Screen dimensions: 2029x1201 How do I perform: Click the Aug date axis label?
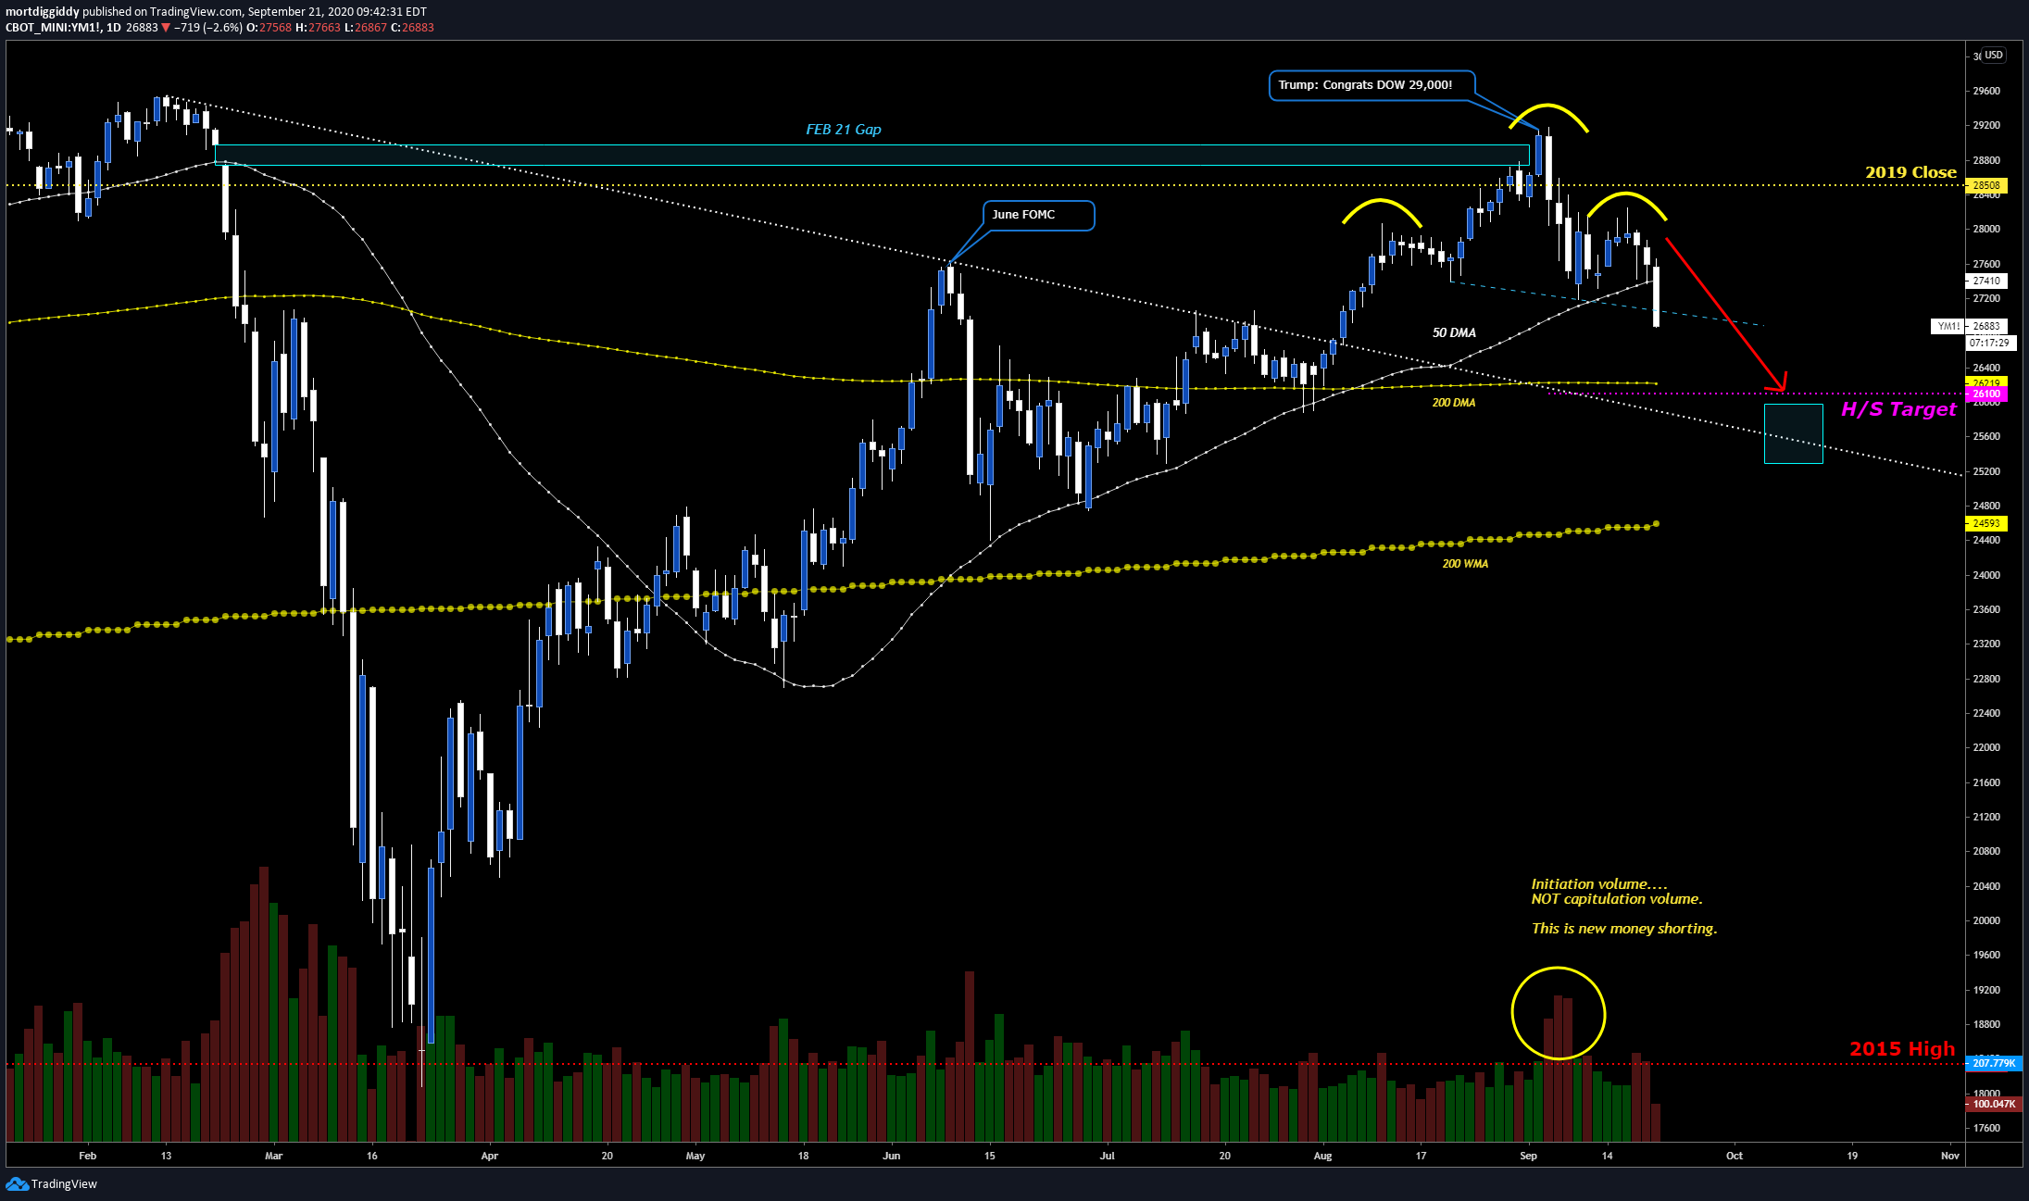(x=1322, y=1156)
